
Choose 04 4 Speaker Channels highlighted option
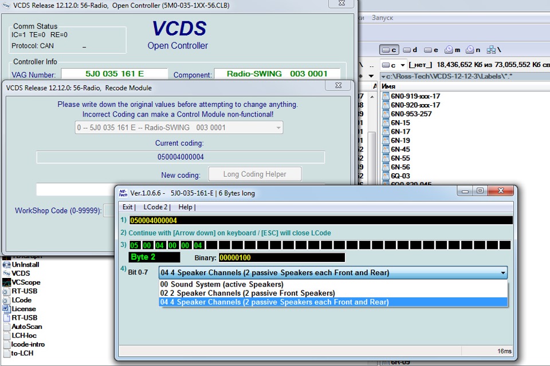click(x=333, y=302)
